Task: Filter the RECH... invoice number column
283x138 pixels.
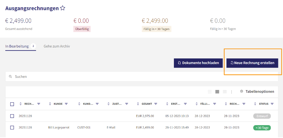Action: (x=39, y=104)
